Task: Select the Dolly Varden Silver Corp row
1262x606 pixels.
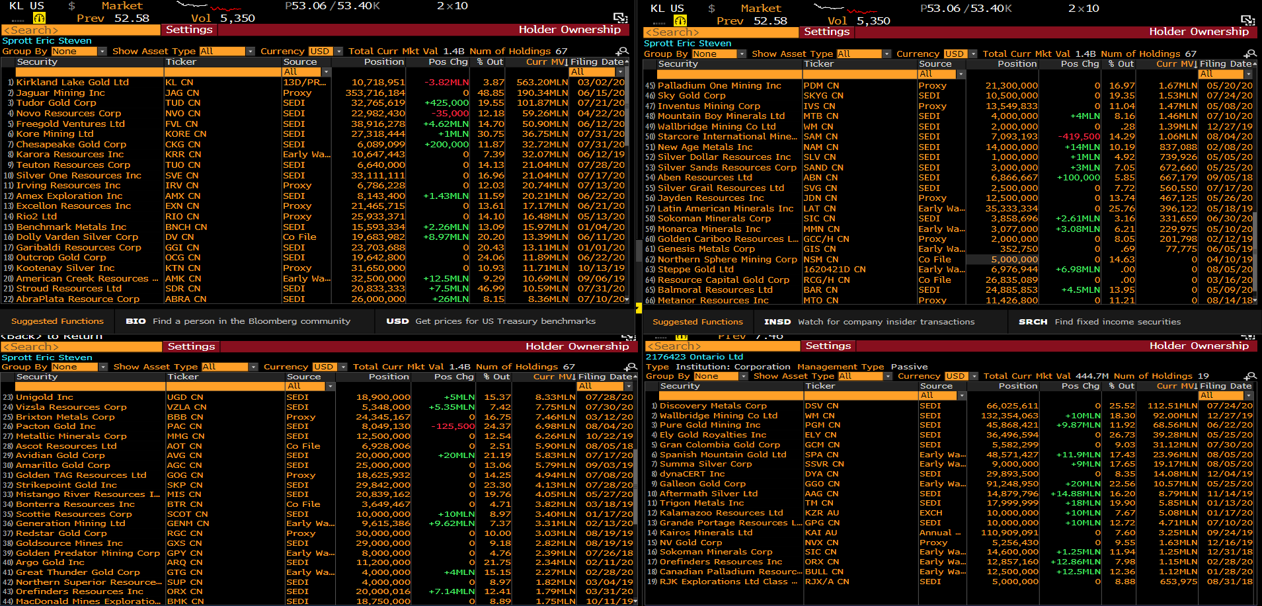Action: (x=313, y=237)
